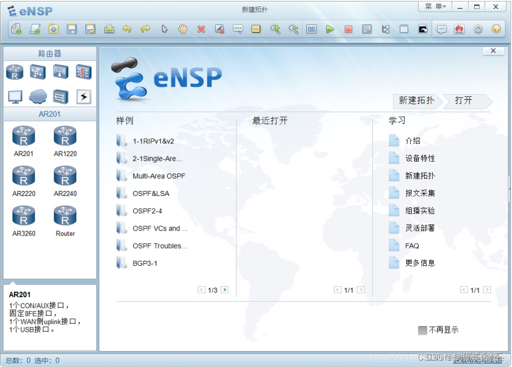Open the 菜单 dropdown menu
Viewport: 512px width, 367px height.
pyautogui.click(x=435, y=6)
